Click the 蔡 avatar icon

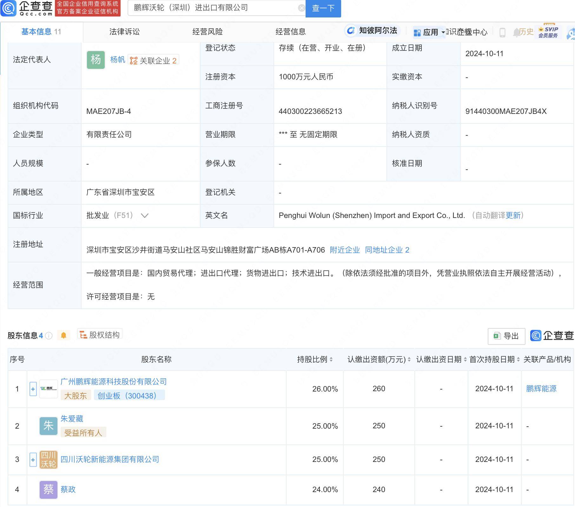(49, 490)
